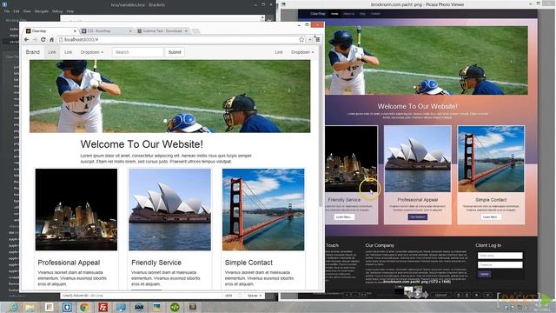Screen dimensions: 556x313
Task: Click the 'Welcome To Our Website!' heading in Chrome
Action: click(x=142, y=144)
